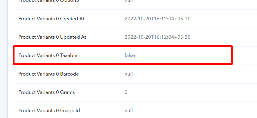257x118 pixels.
Task: Click the 'Product Variants 0 Barcode' label
Action: pyautogui.click(x=48, y=74)
